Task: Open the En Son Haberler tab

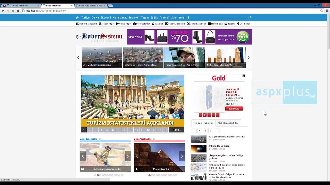Action: pos(203,123)
